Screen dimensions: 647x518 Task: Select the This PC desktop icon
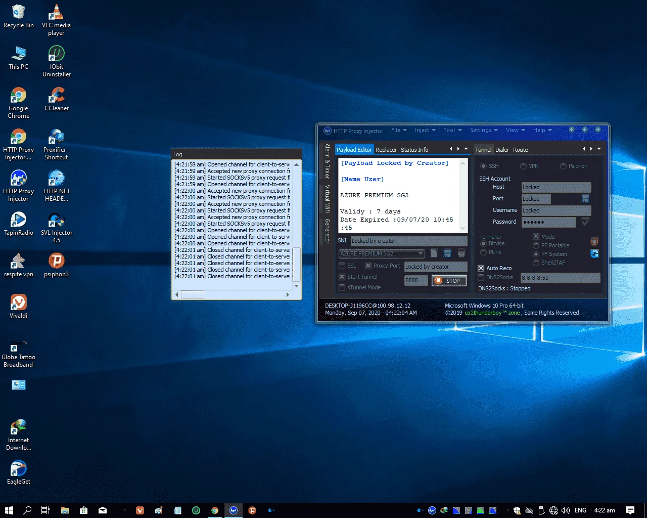[18, 58]
